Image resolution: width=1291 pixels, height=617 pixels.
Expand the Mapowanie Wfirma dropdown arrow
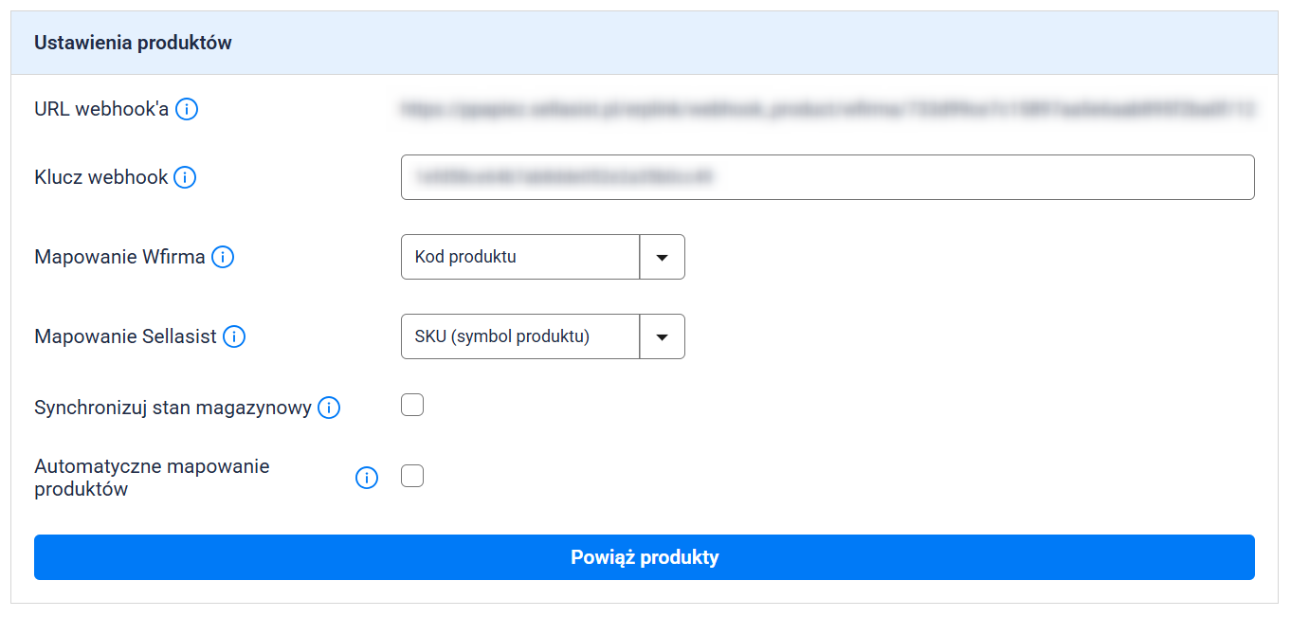pyautogui.click(x=663, y=257)
